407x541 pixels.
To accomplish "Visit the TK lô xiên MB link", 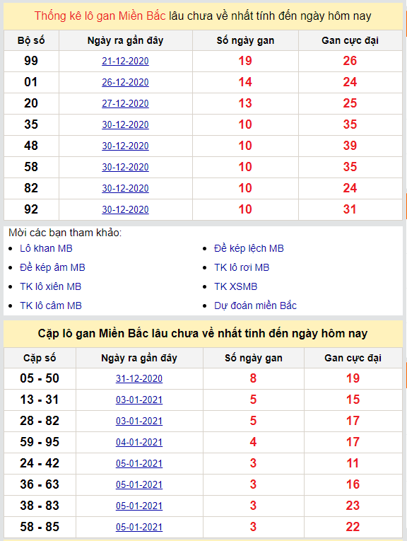I will click(x=51, y=286).
